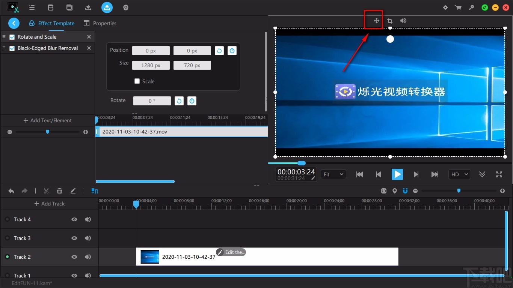
Task: Click the fit-timeline-to-window icon
Action: tap(383, 191)
